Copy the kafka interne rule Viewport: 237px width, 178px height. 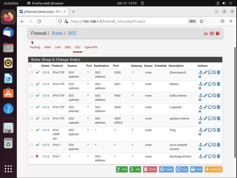(x=210, y=95)
